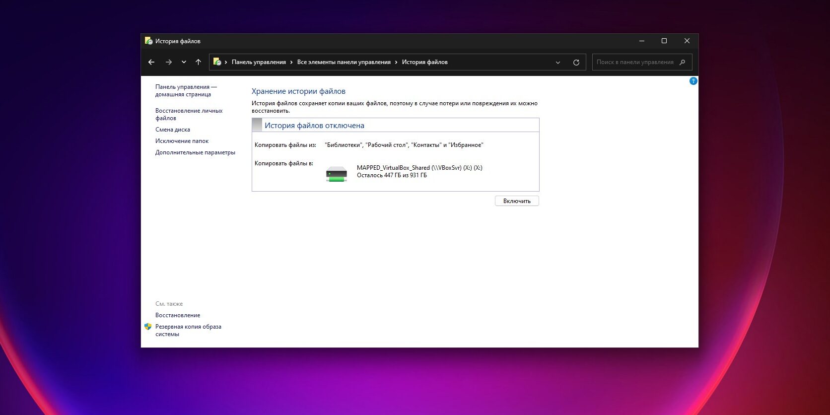Click the back navigation arrow
The image size is (830, 415).
coord(151,62)
